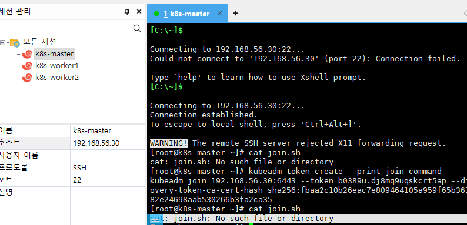Click the kubeadm join output line
Screen dimensions: 467x225
308,181
